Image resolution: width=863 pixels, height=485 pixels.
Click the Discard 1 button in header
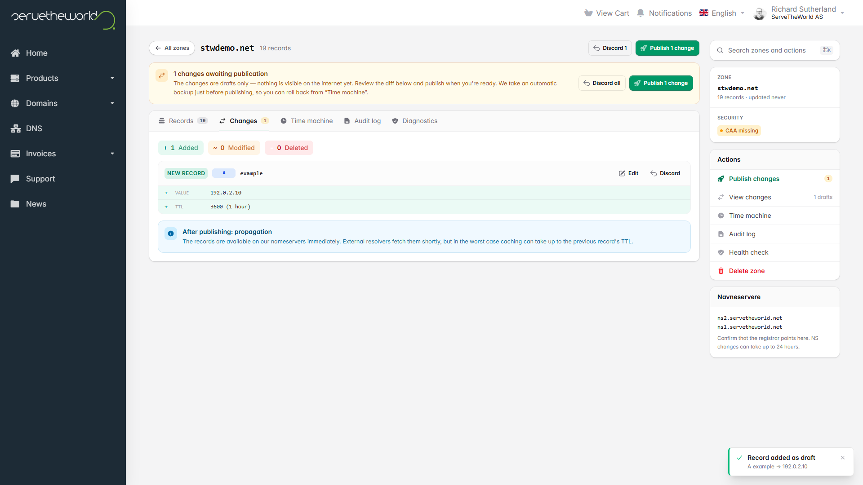(x=610, y=48)
